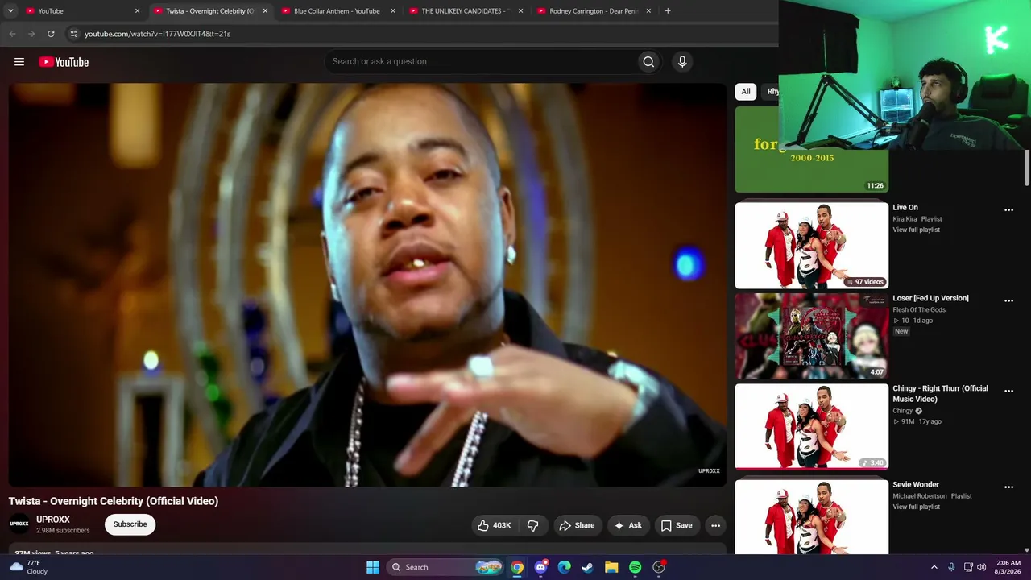Go forward to the next page

pos(31,34)
